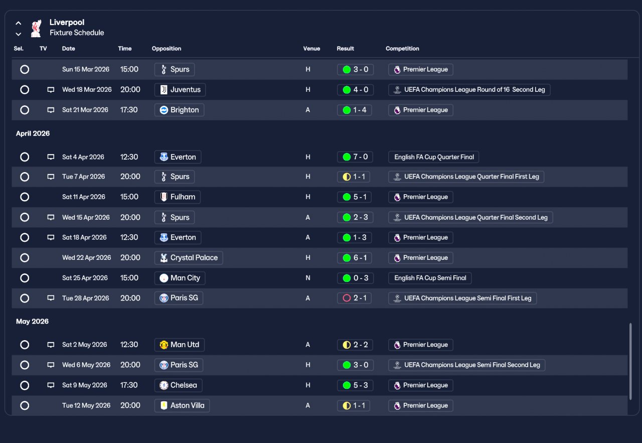
Task: Select the Aston Villa fixture radio button
Action: [25, 405]
